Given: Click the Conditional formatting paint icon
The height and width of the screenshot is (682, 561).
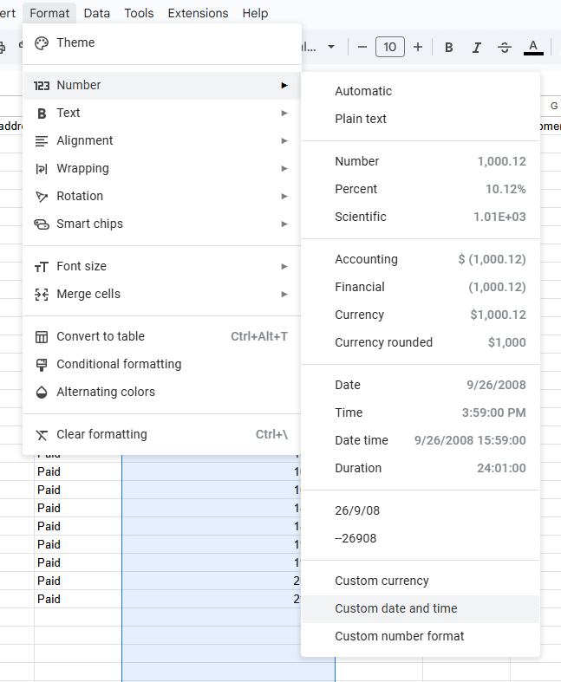Looking at the screenshot, I should (42, 365).
